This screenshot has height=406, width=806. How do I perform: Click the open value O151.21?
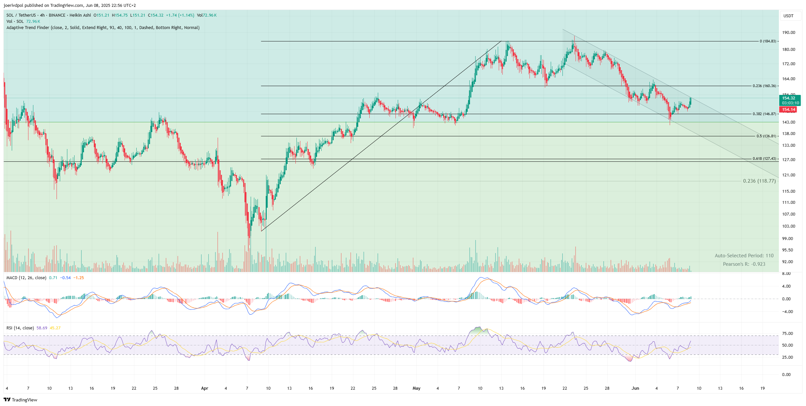point(101,15)
